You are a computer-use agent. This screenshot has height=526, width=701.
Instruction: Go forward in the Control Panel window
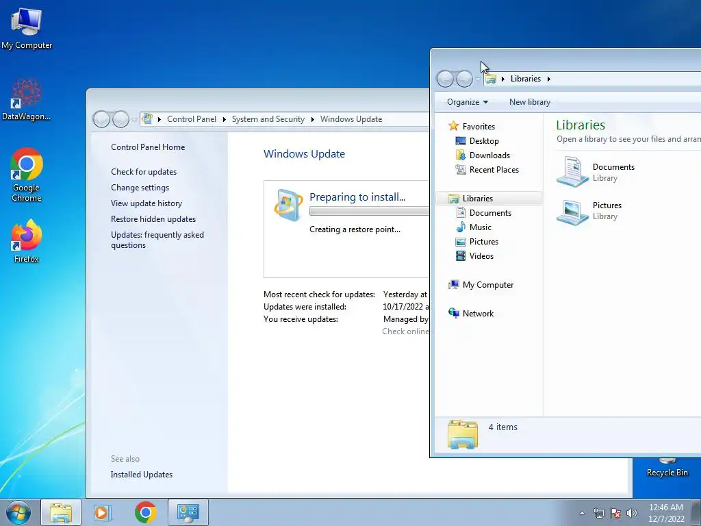120,119
